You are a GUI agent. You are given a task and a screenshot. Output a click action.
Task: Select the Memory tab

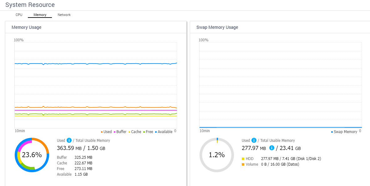[x=40, y=15]
